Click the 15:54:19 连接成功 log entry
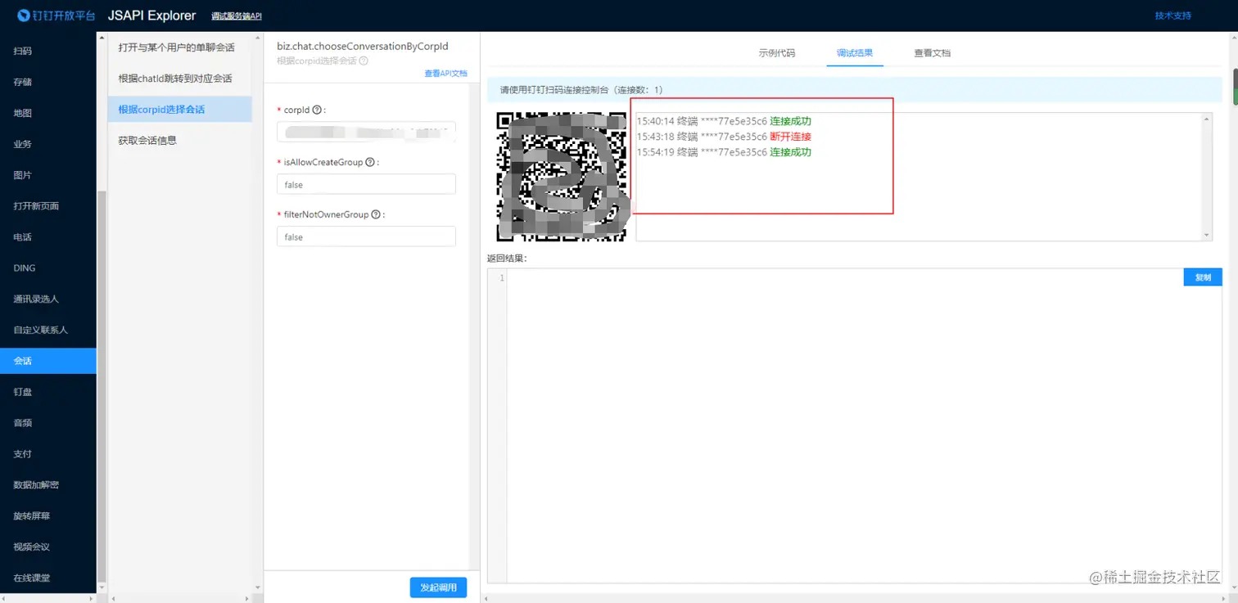Screen dimensions: 1238x603 [x=724, y=152]
